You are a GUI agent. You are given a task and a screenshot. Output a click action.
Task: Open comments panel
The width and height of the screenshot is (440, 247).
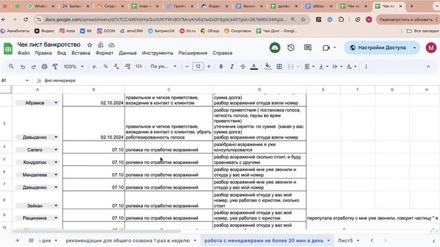pos(307,47)
